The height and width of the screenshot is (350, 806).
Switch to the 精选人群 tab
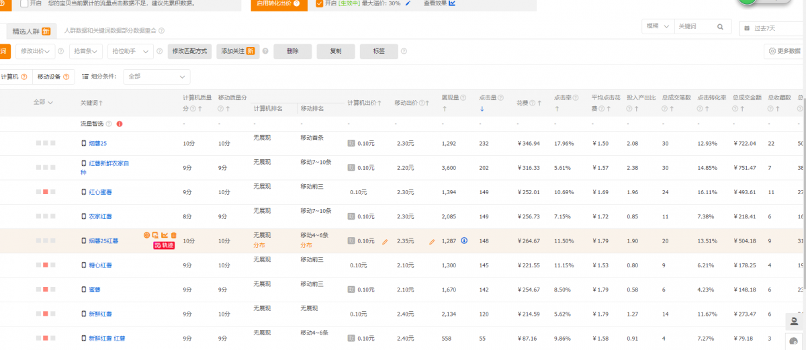pos(32,31)
